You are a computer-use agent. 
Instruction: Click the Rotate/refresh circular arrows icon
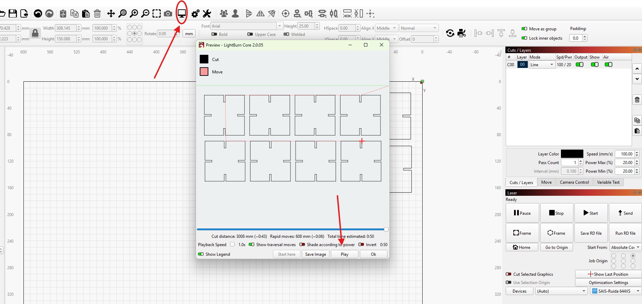click(x=450, y=33)
